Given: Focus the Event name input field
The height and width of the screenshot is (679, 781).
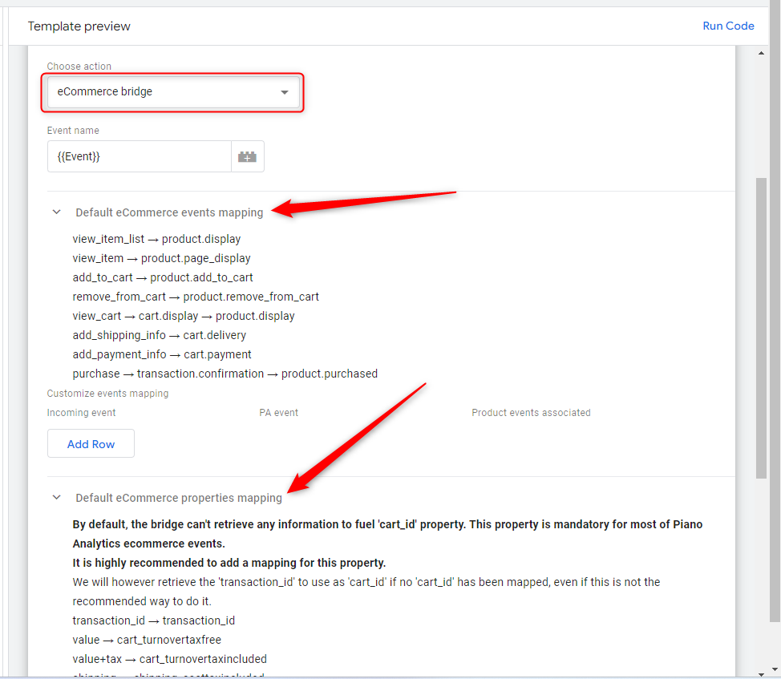Looking at the screenshot, I should coord(139,157).
